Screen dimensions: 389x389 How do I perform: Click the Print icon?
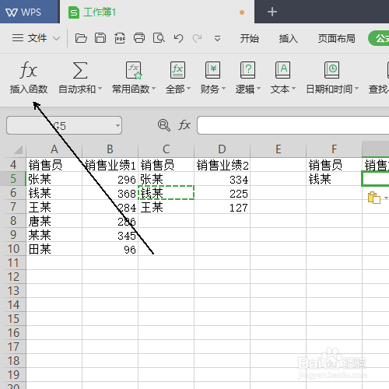139,38
